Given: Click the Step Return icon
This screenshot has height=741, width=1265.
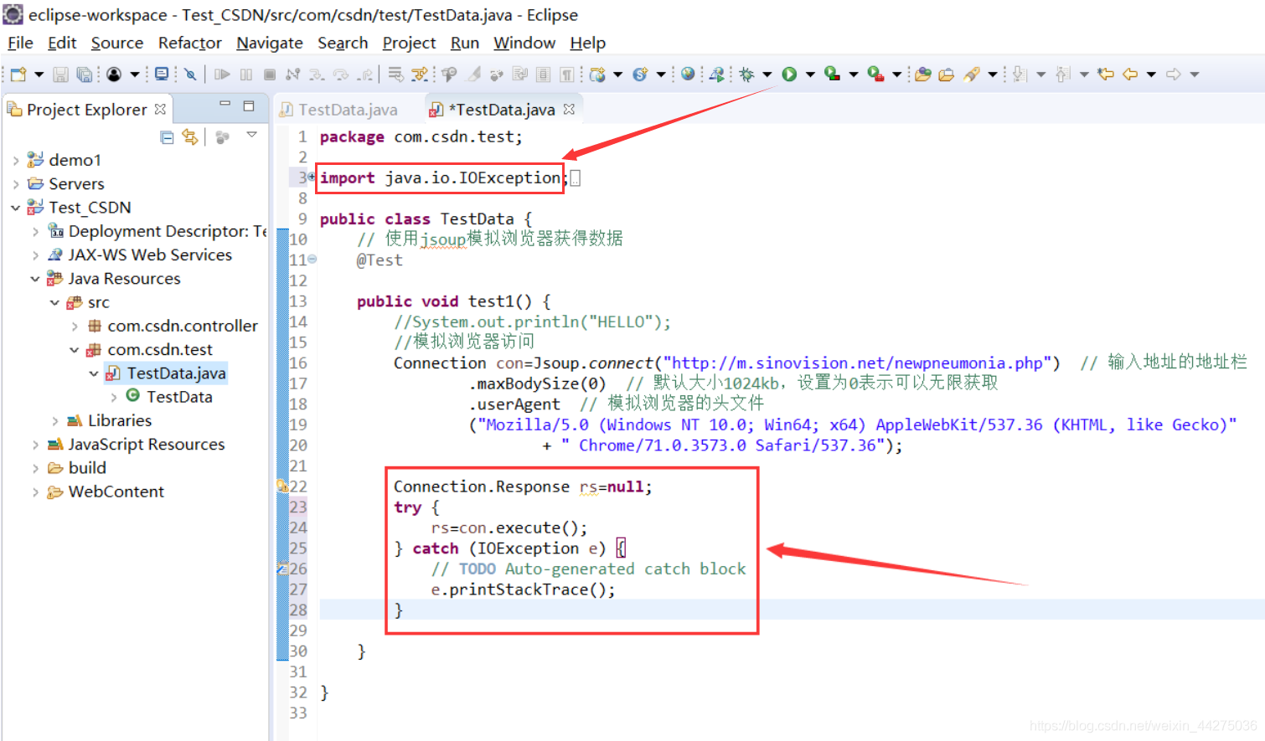Looking at the screenshot, I should [x=364, y=75].
